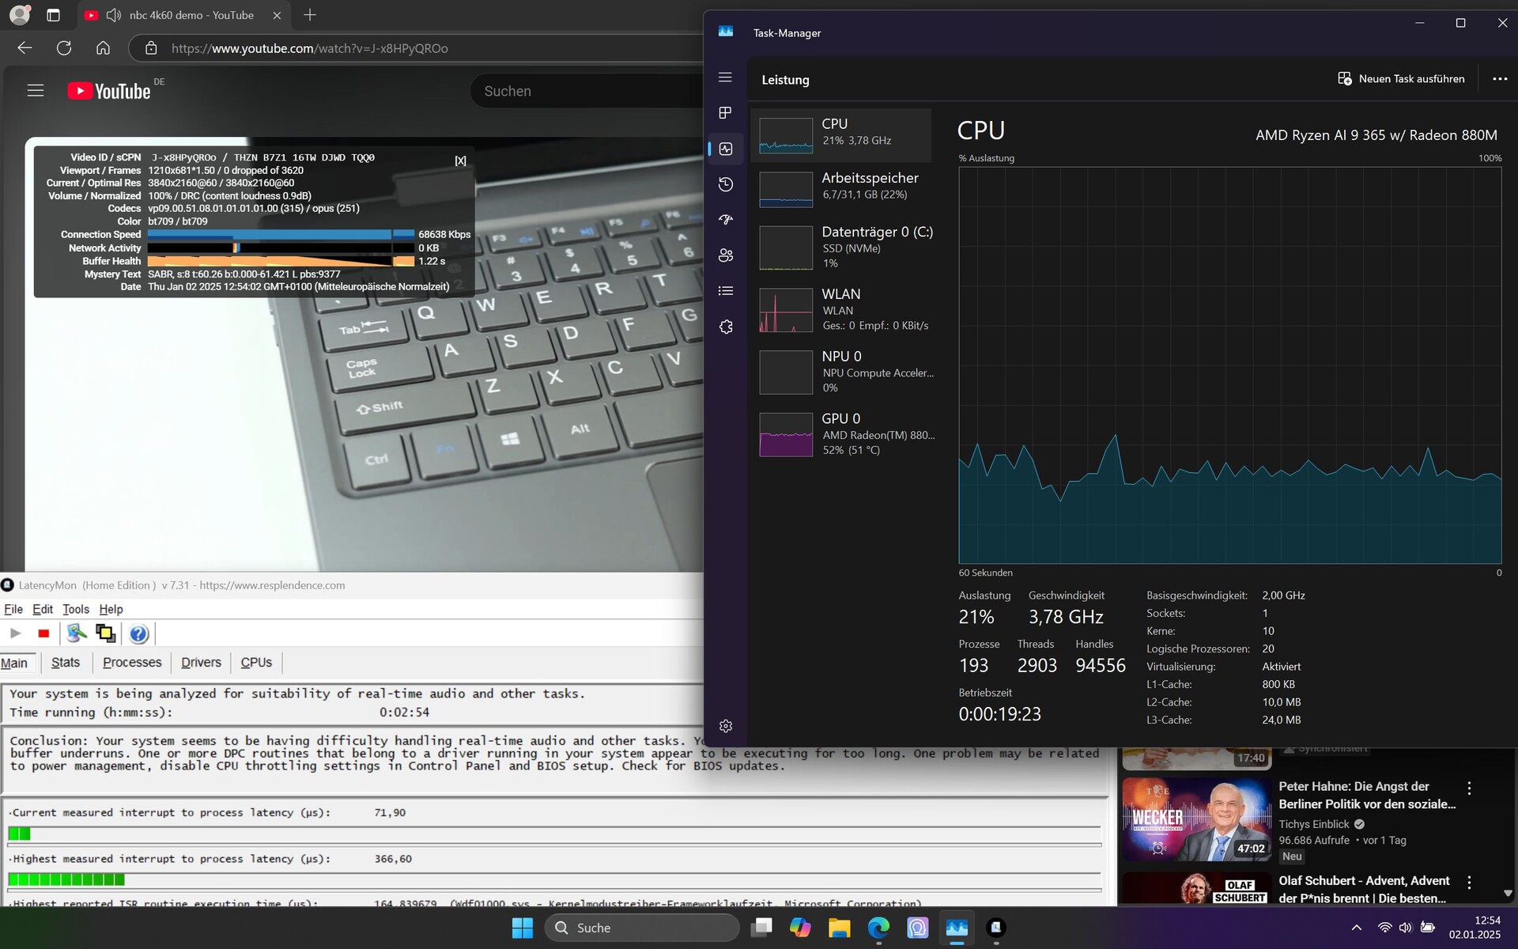The image size is (1518, 949).
Task: Click LatencyMon red stop monitoring button
Action: (43, 633)
